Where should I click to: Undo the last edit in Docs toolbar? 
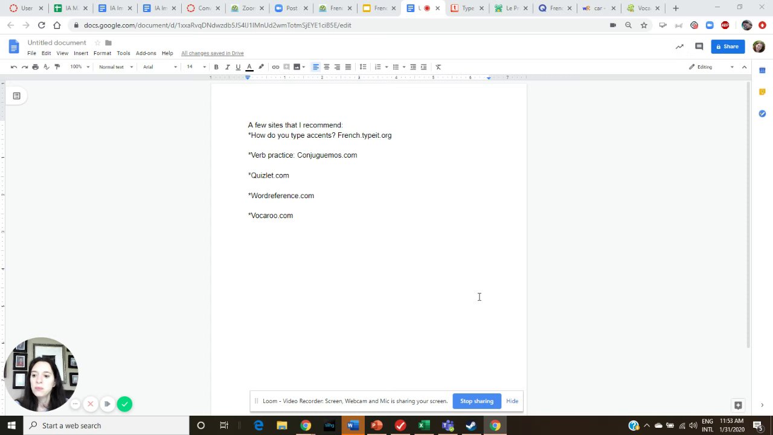click(x=14, y=67)
